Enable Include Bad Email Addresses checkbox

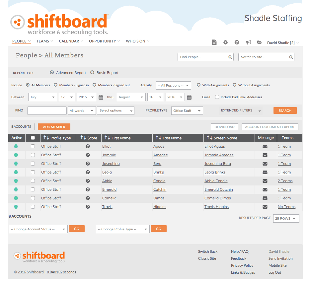pyautogui.click(x=217, y=97)
